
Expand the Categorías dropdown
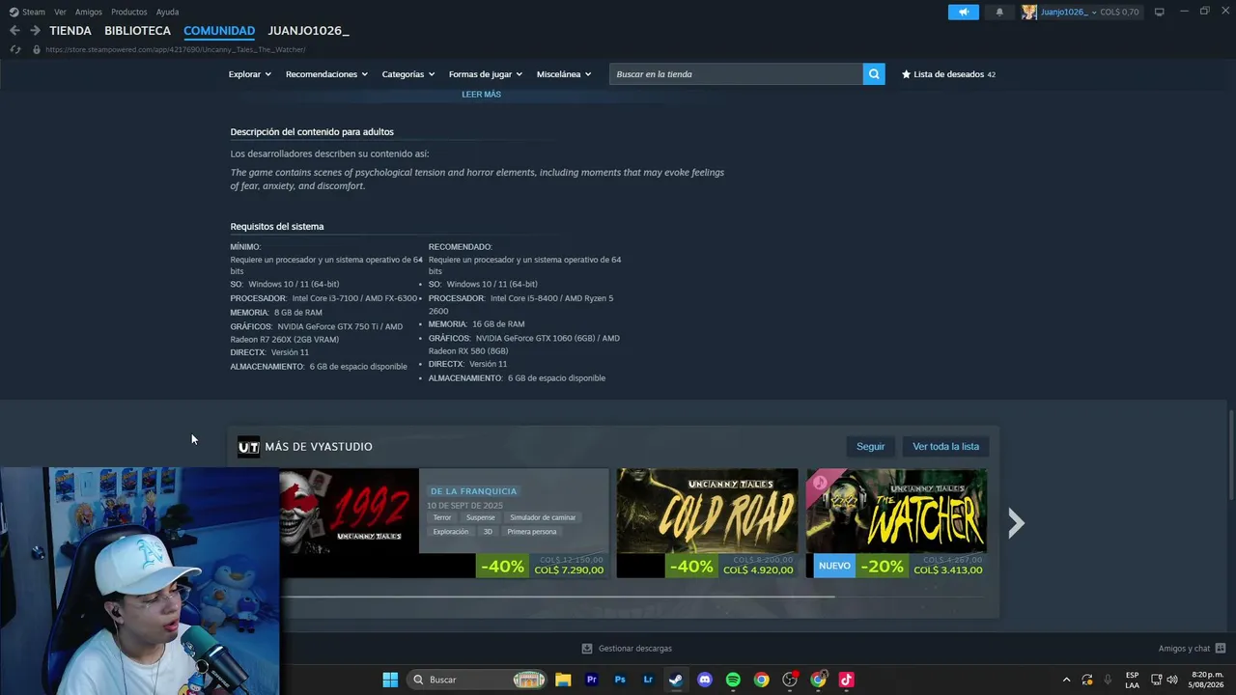(408, 74)
